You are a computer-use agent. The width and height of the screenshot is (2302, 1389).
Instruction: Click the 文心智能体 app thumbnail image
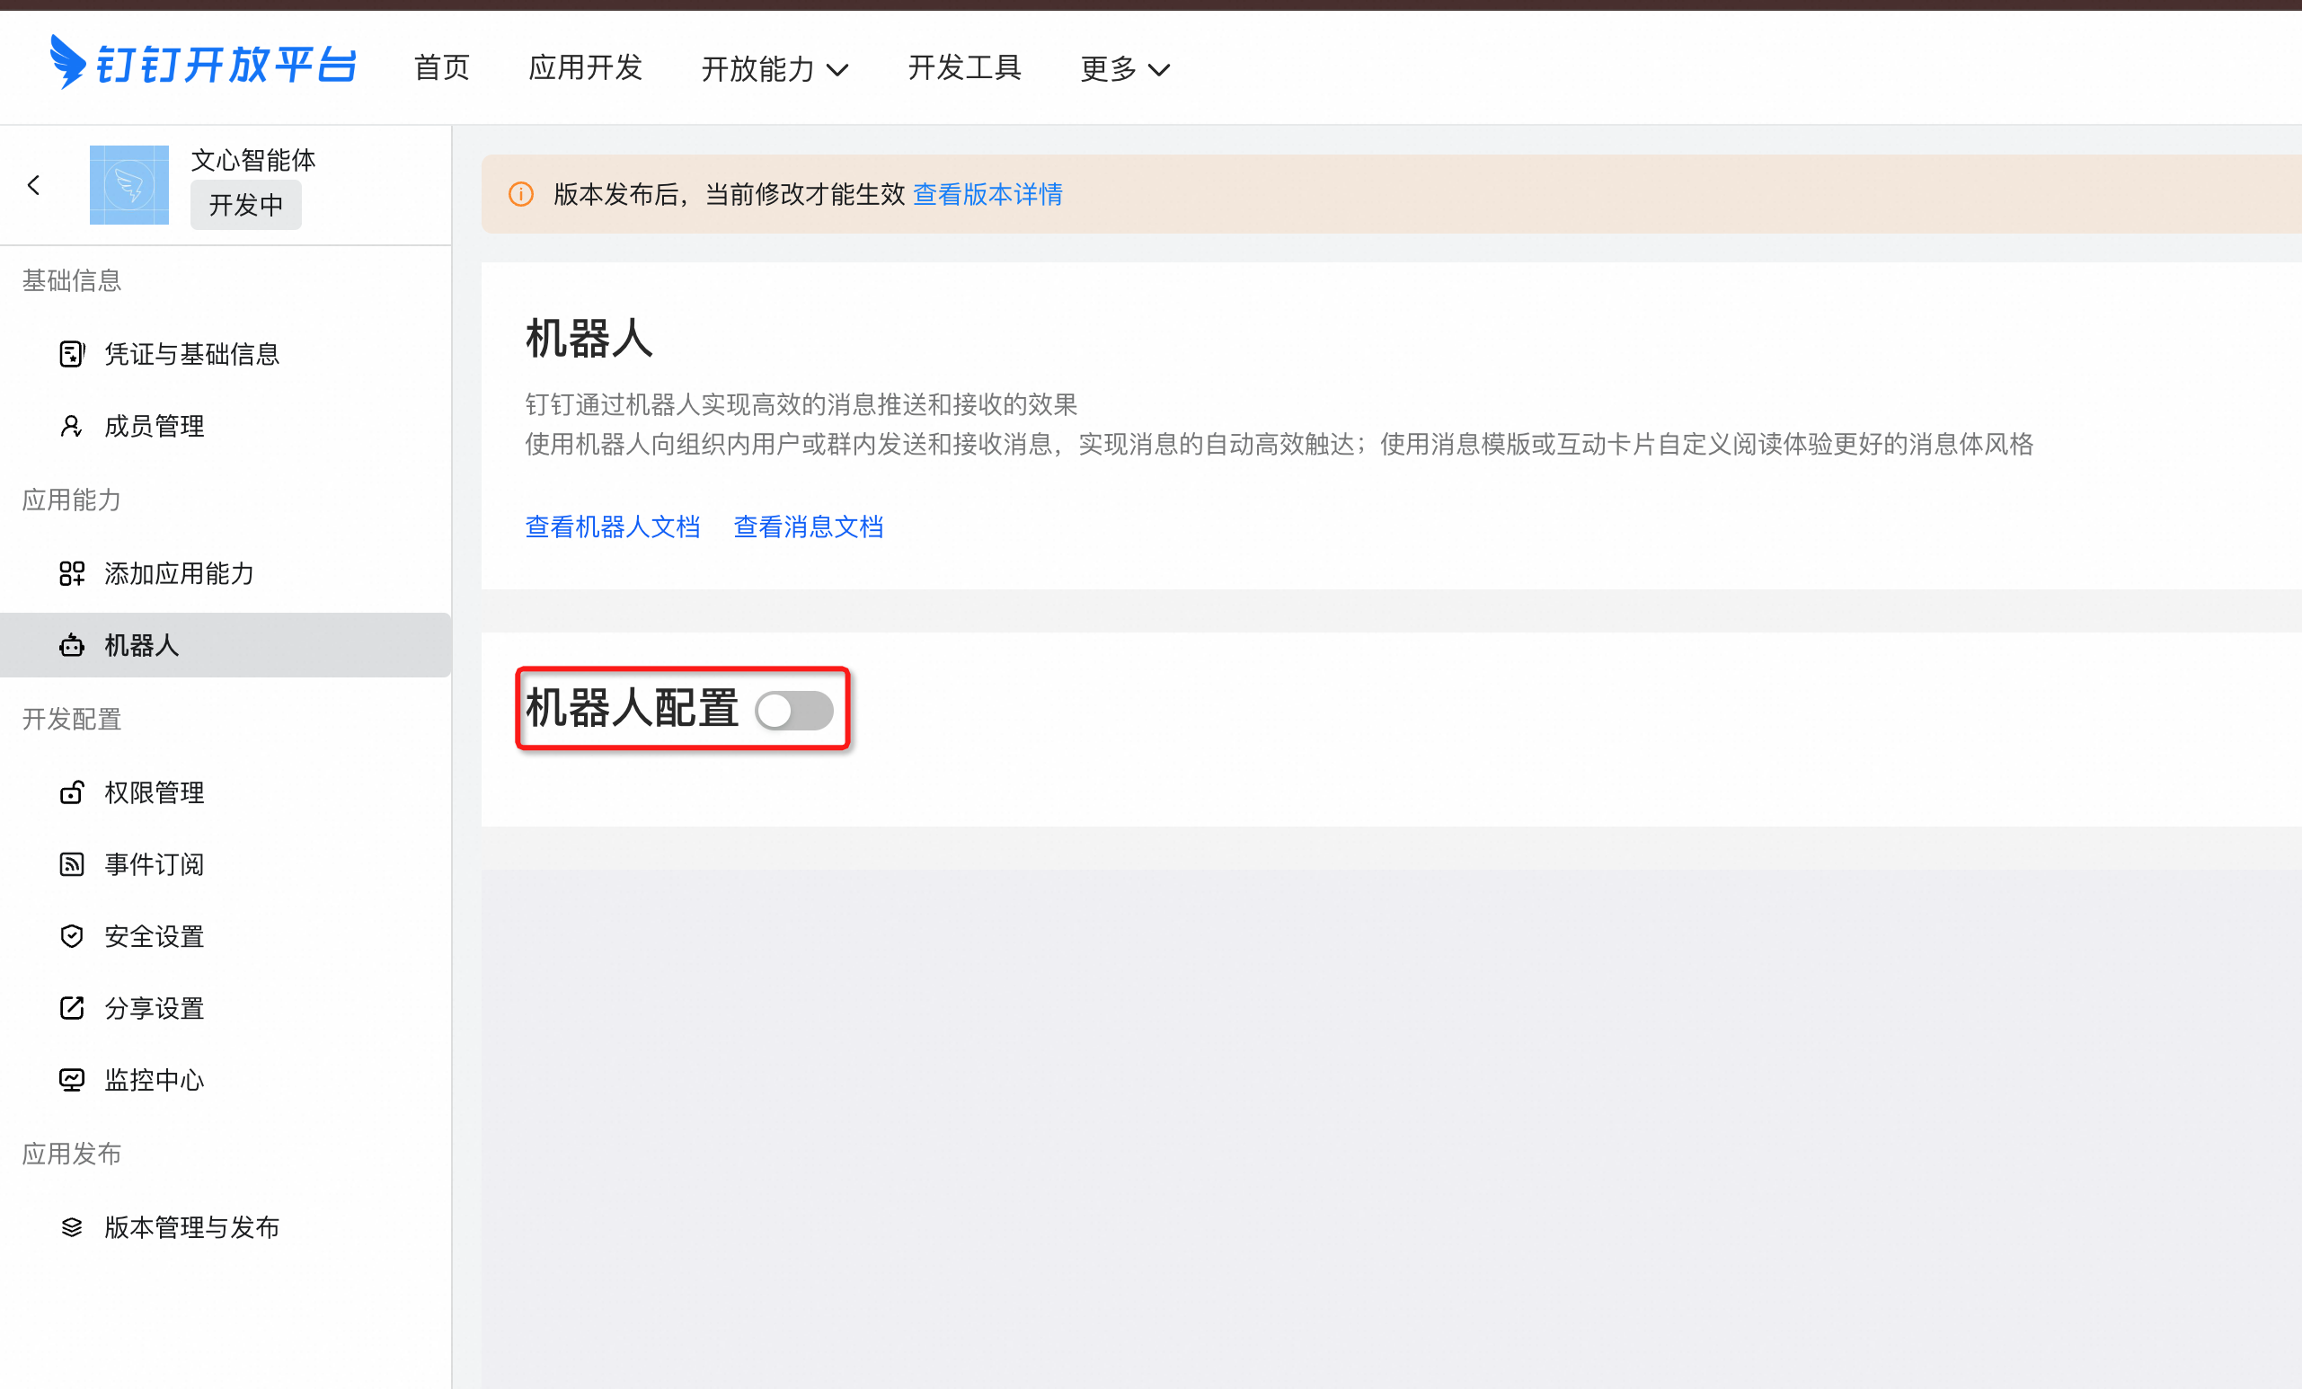[128, 185]
